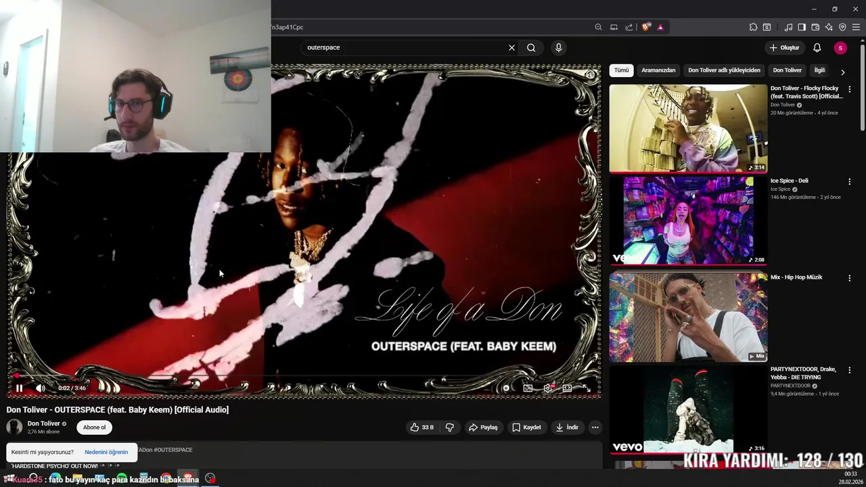866x487 pixels.
Task: Save the video with Kaydet
Action: [x=526, y=427]
